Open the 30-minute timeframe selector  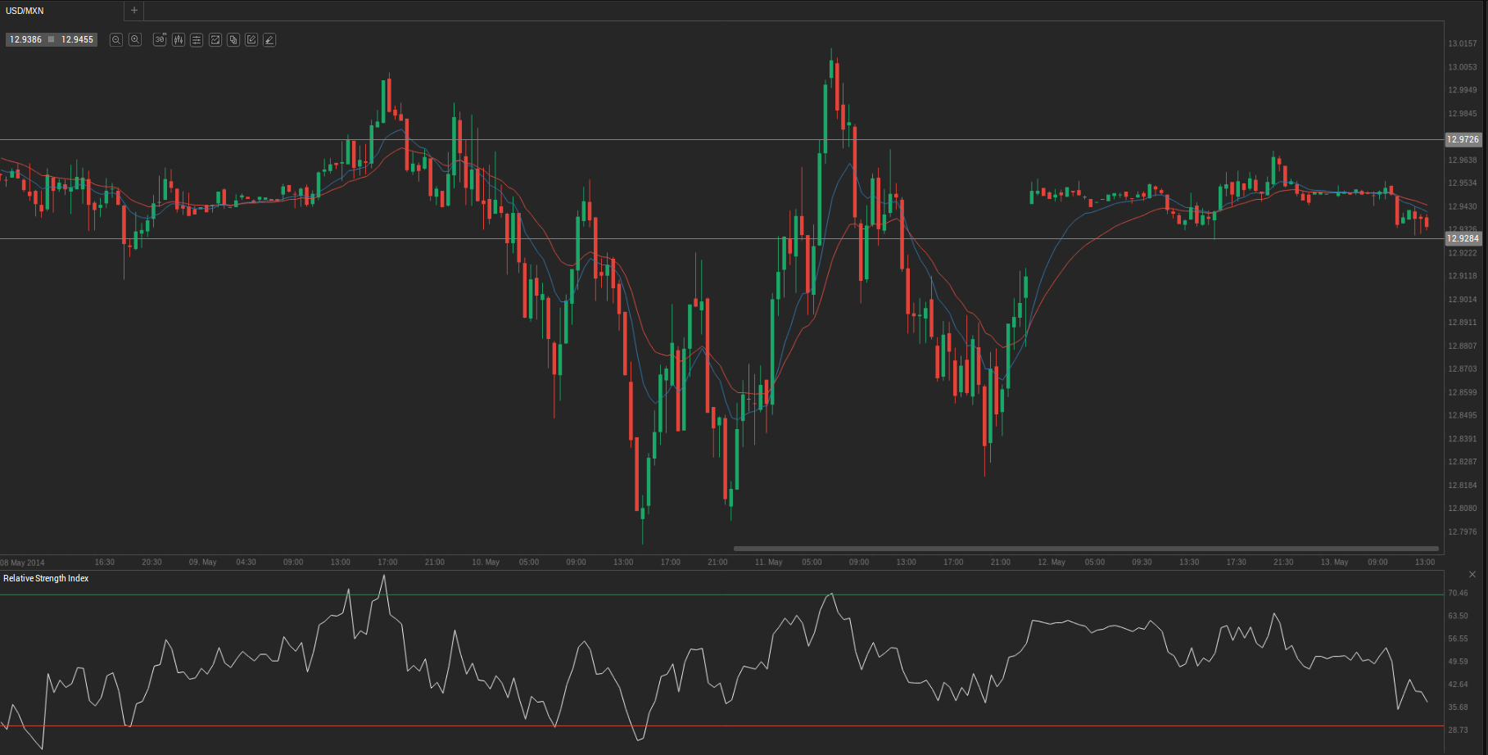point(160,39)
